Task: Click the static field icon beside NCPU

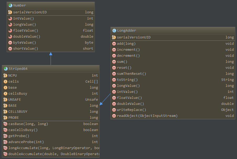Action: (6, 76)
